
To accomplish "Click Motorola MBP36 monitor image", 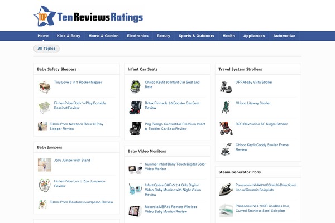I will pyautogui.click(x=135, y=211).
